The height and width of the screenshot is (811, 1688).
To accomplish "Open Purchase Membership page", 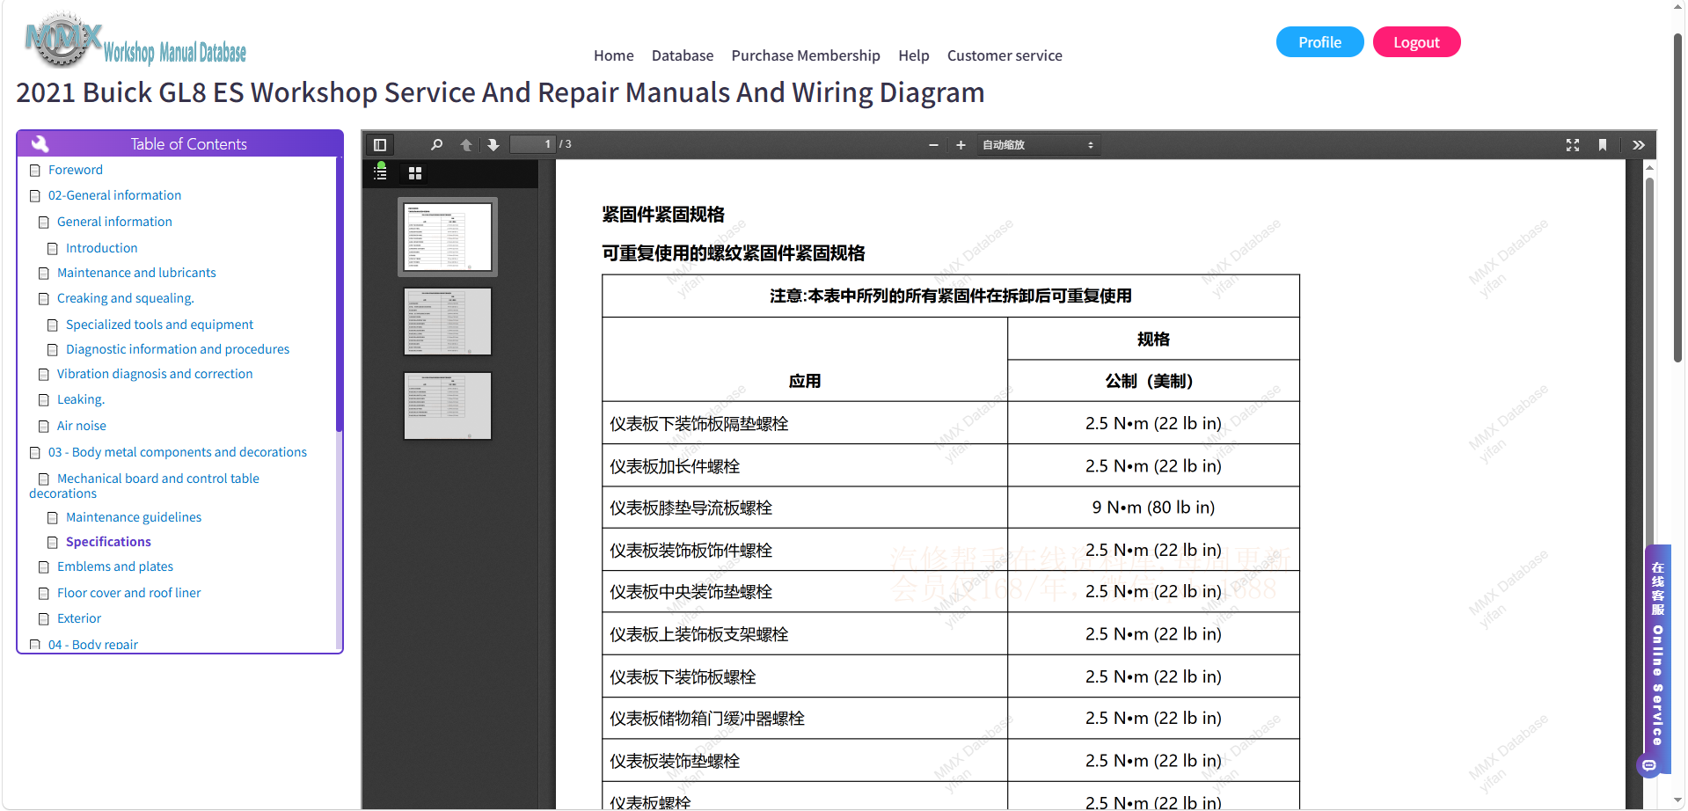I will (x=806, y=55).
